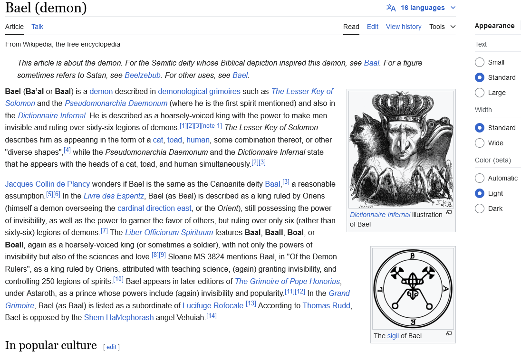Open the Liber Officiorum Spirituum link

(169, 232)
